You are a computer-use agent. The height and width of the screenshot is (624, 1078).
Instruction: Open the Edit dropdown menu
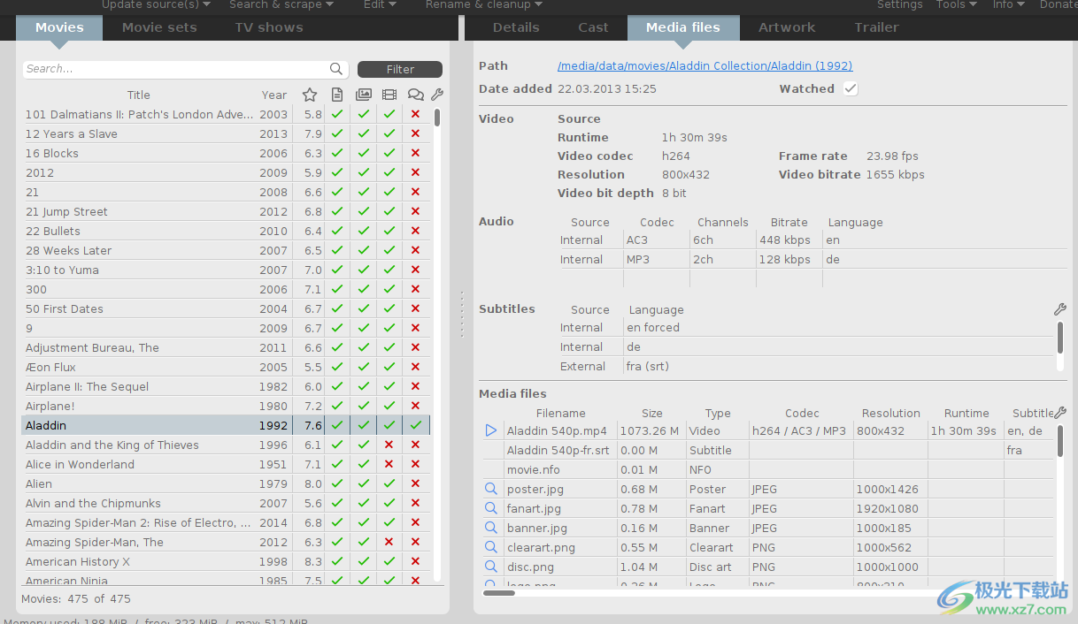click(380, 4)
